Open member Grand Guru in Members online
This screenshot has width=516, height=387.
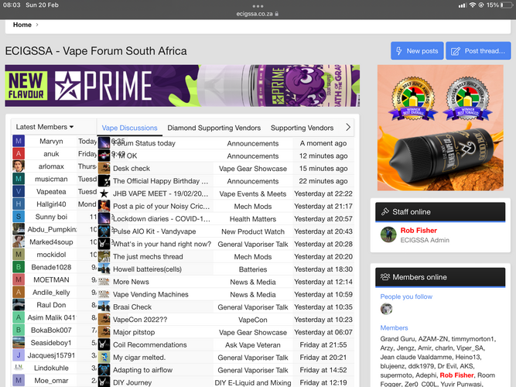pyautogui.click(x=398, y=339)
